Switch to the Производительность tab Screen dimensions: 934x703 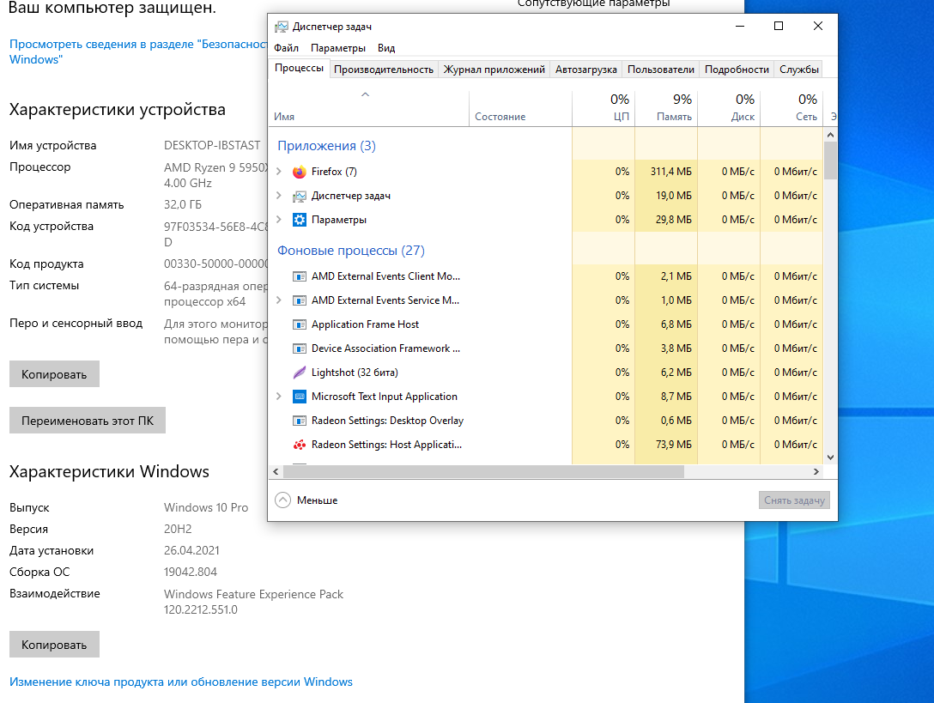tap(384, 70)
